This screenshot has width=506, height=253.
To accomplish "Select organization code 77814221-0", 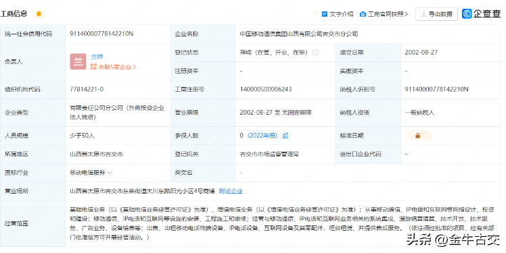I will click(87, 89).
